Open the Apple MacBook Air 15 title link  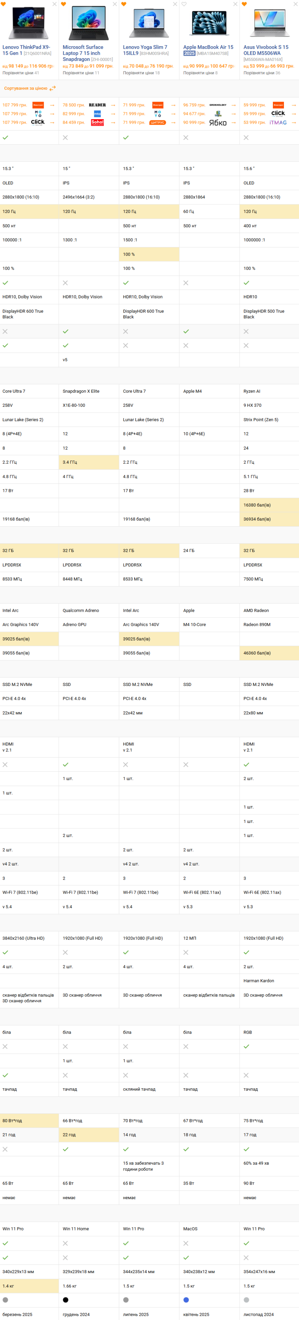(208, 47)
